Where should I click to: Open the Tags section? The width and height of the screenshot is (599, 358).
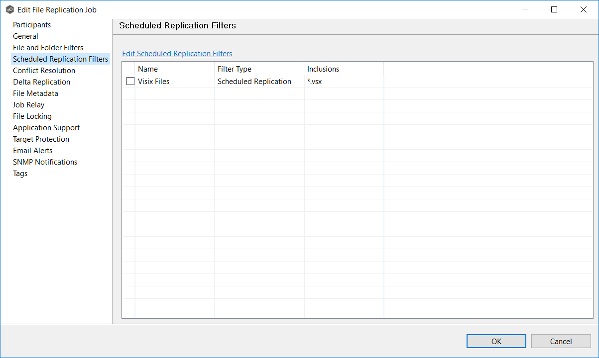point(20,173)
